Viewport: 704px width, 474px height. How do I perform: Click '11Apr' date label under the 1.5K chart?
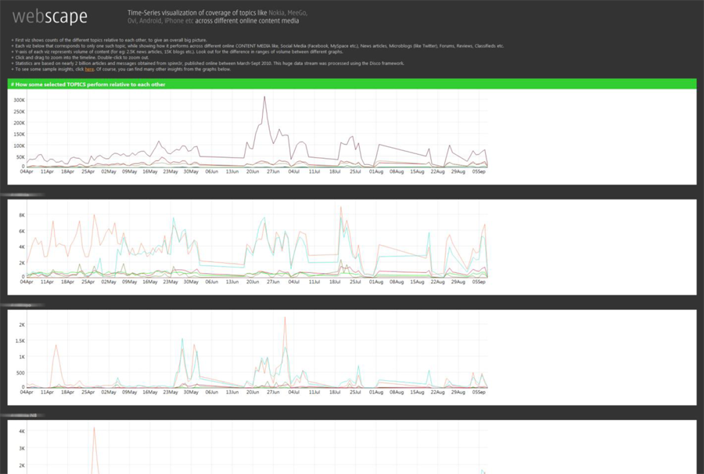47,393
